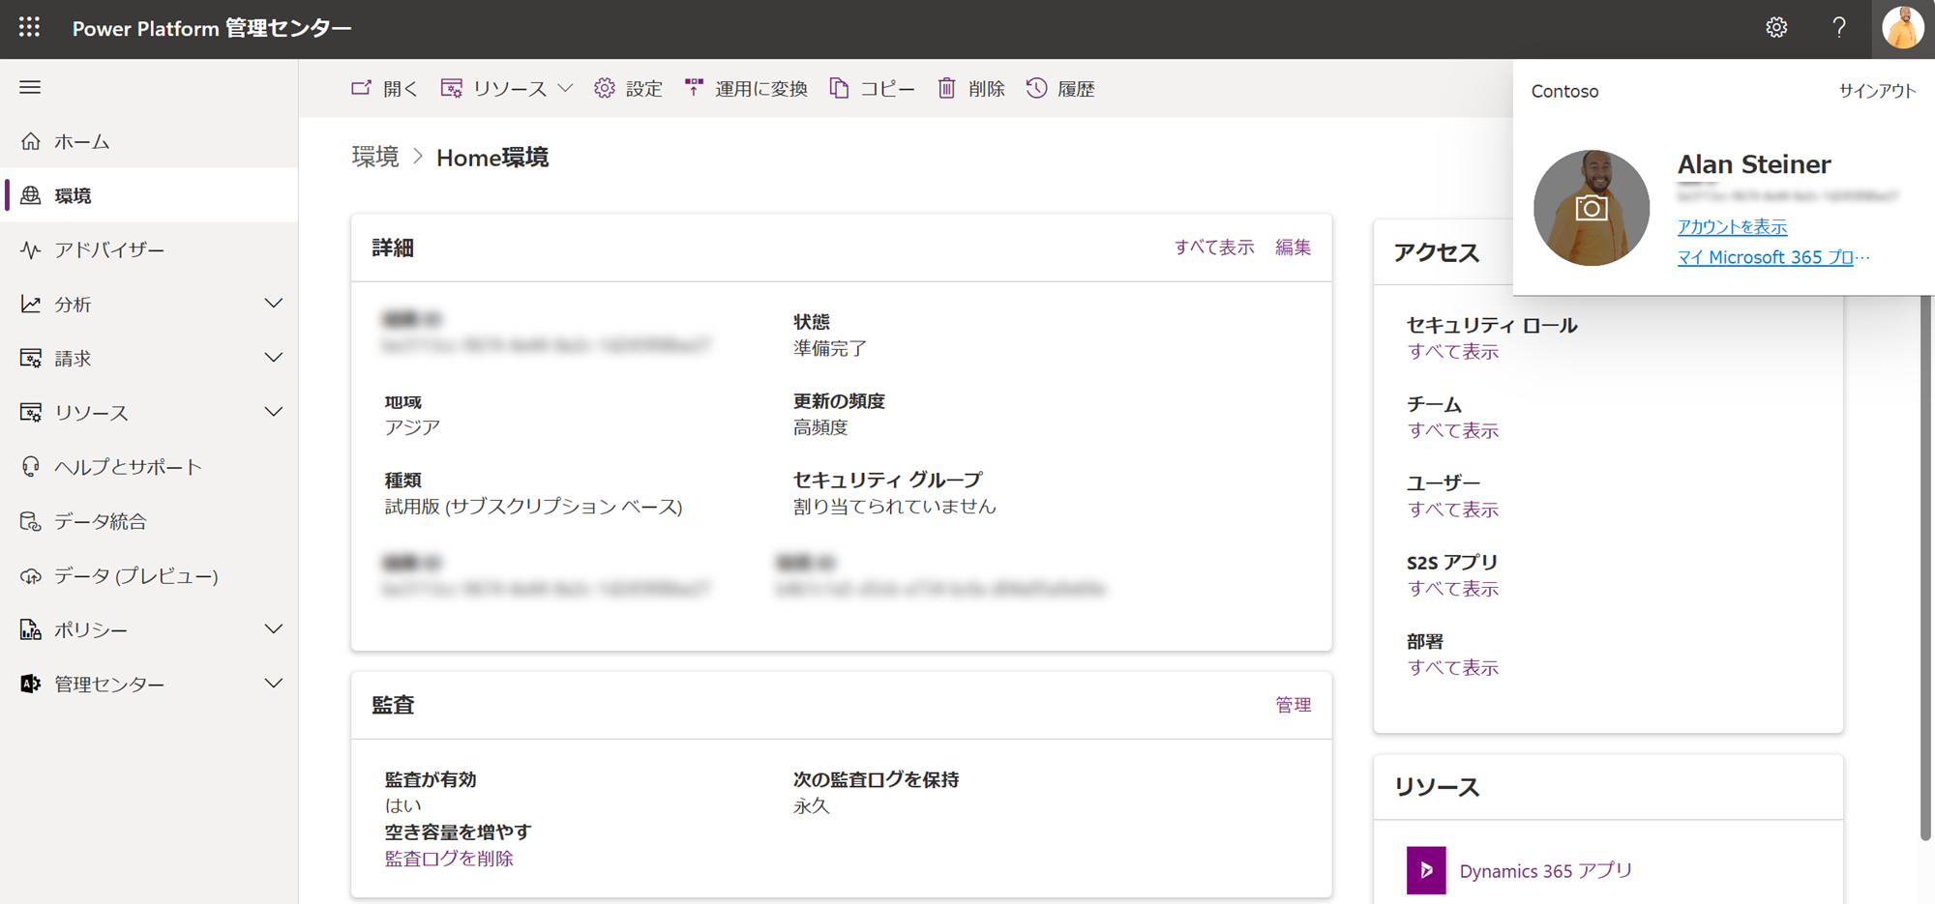Click the コピー copy icon

click(x=839, y=88)
